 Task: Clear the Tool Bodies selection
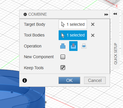coord(93,35)
